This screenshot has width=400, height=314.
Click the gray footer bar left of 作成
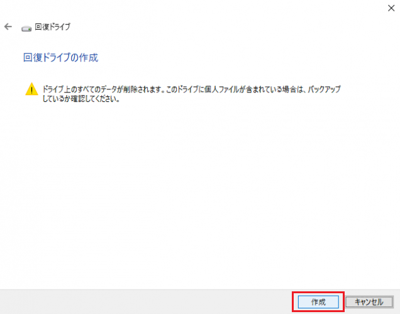click(x=145, y=302)
